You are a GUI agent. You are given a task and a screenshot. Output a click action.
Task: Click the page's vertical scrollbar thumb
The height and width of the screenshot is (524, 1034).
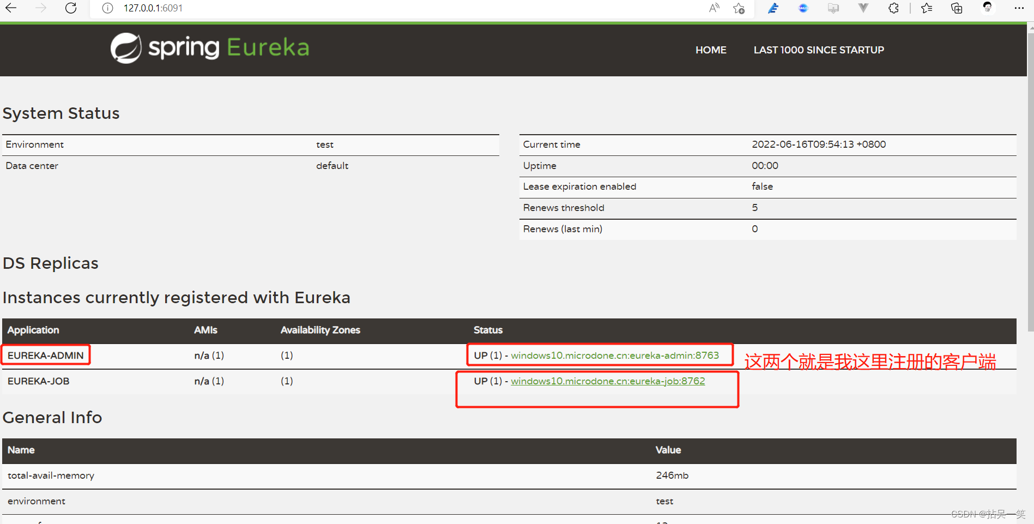(1030, 182)
